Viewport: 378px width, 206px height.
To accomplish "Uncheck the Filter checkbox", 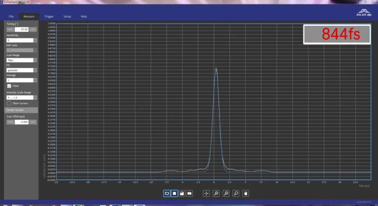I will pyautogui.click(x=9, y=86).
